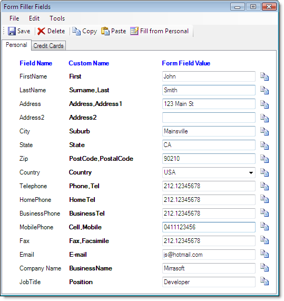
Task: Click the empty Address2 input field
Action: (x=209, y=118)
